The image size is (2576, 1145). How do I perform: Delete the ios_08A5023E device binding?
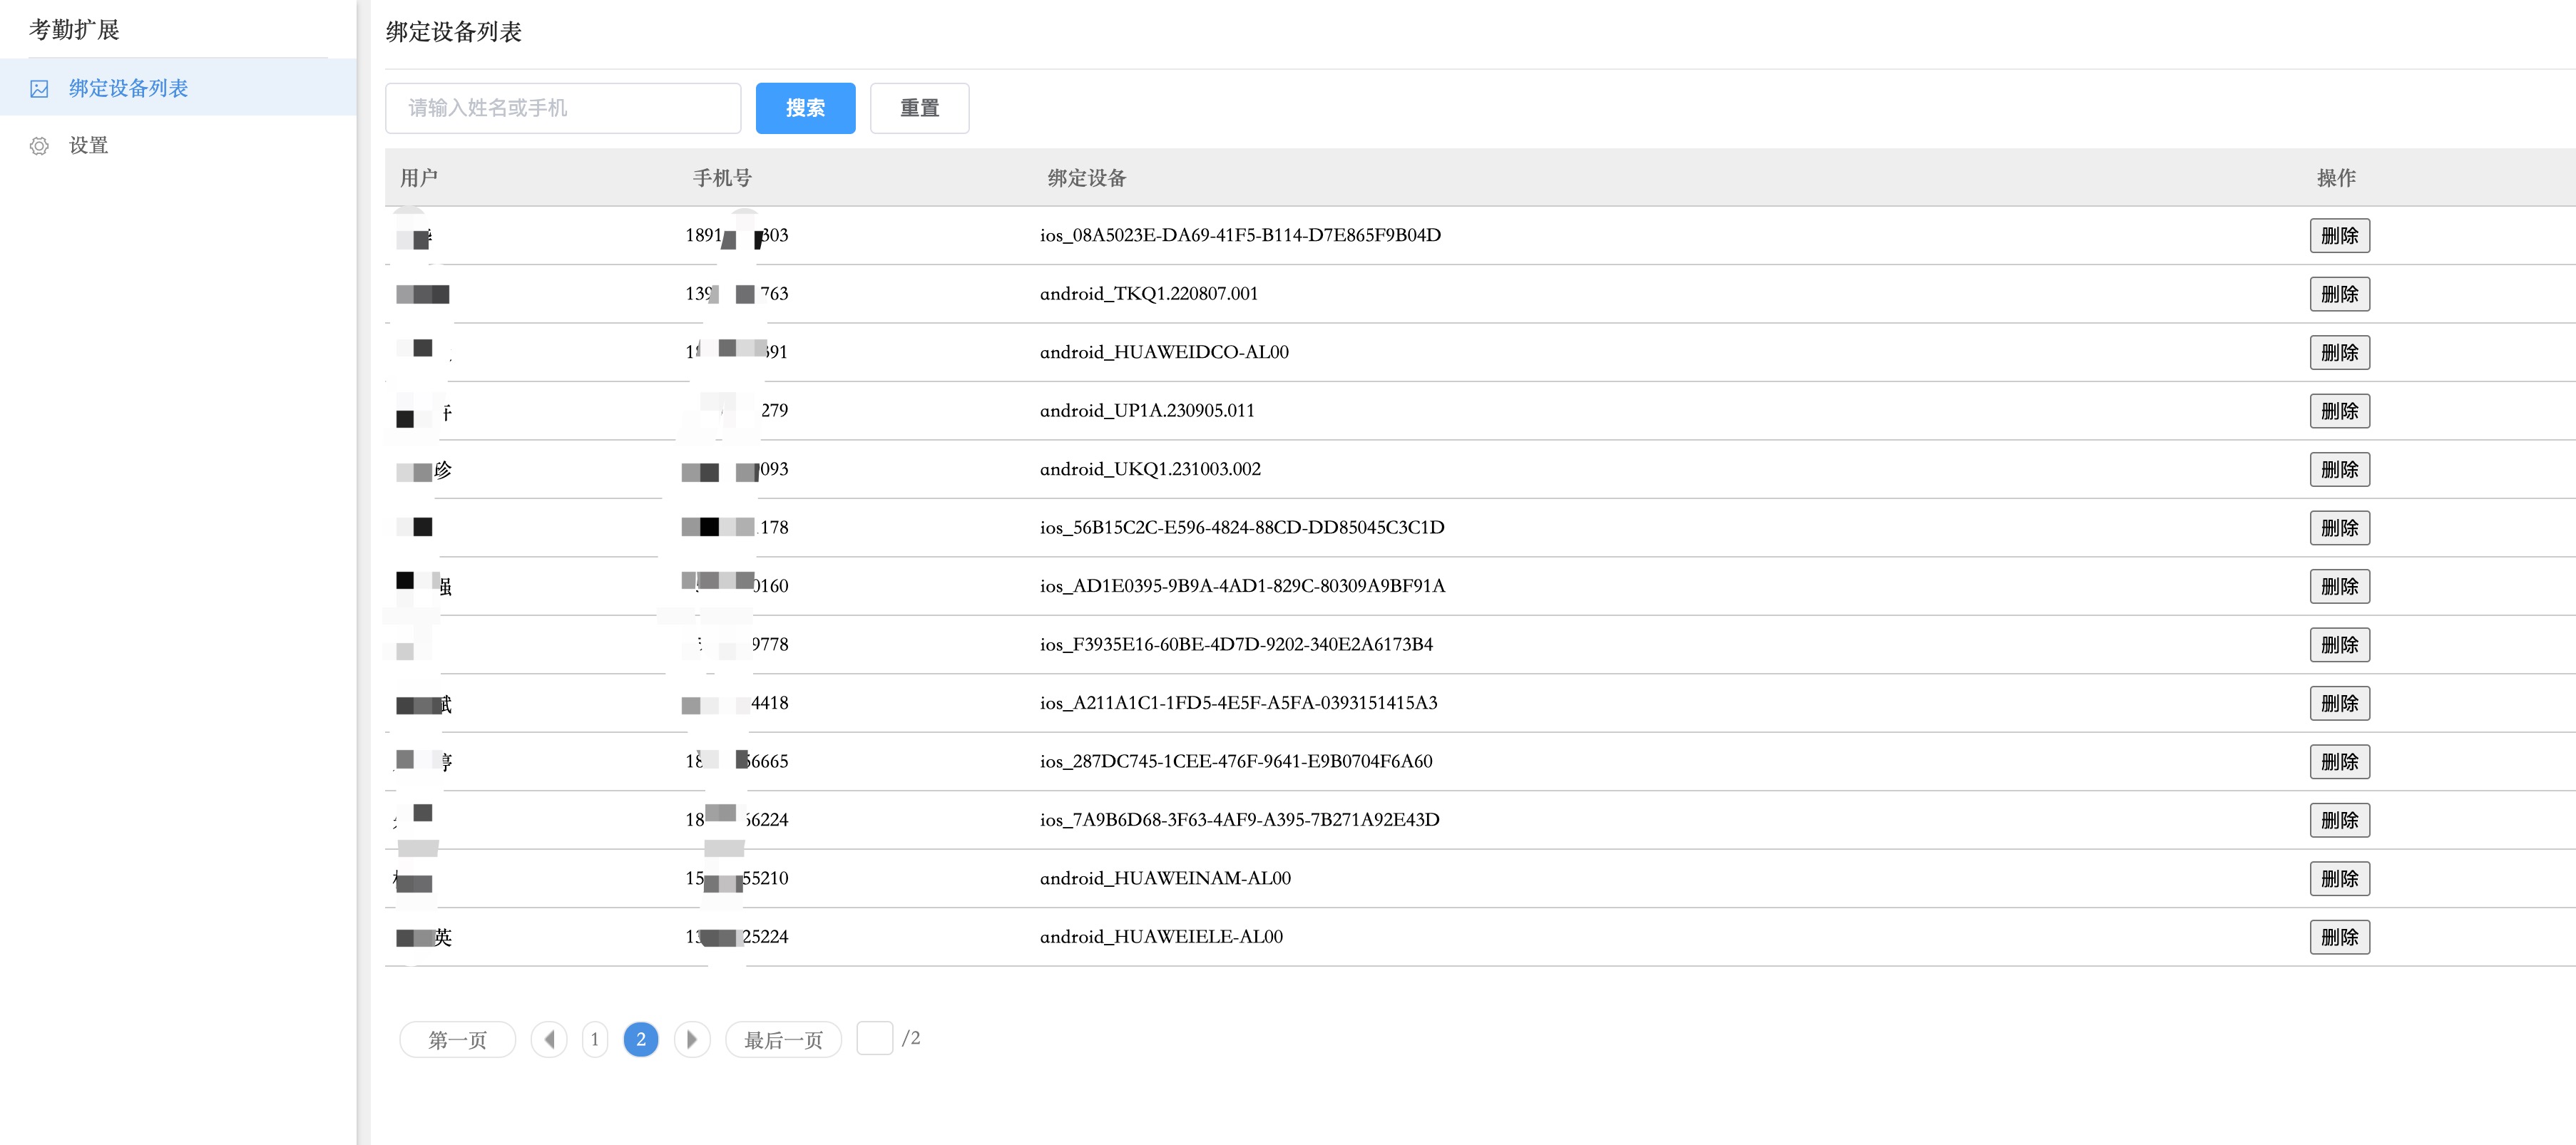[x=2339, y=236]
